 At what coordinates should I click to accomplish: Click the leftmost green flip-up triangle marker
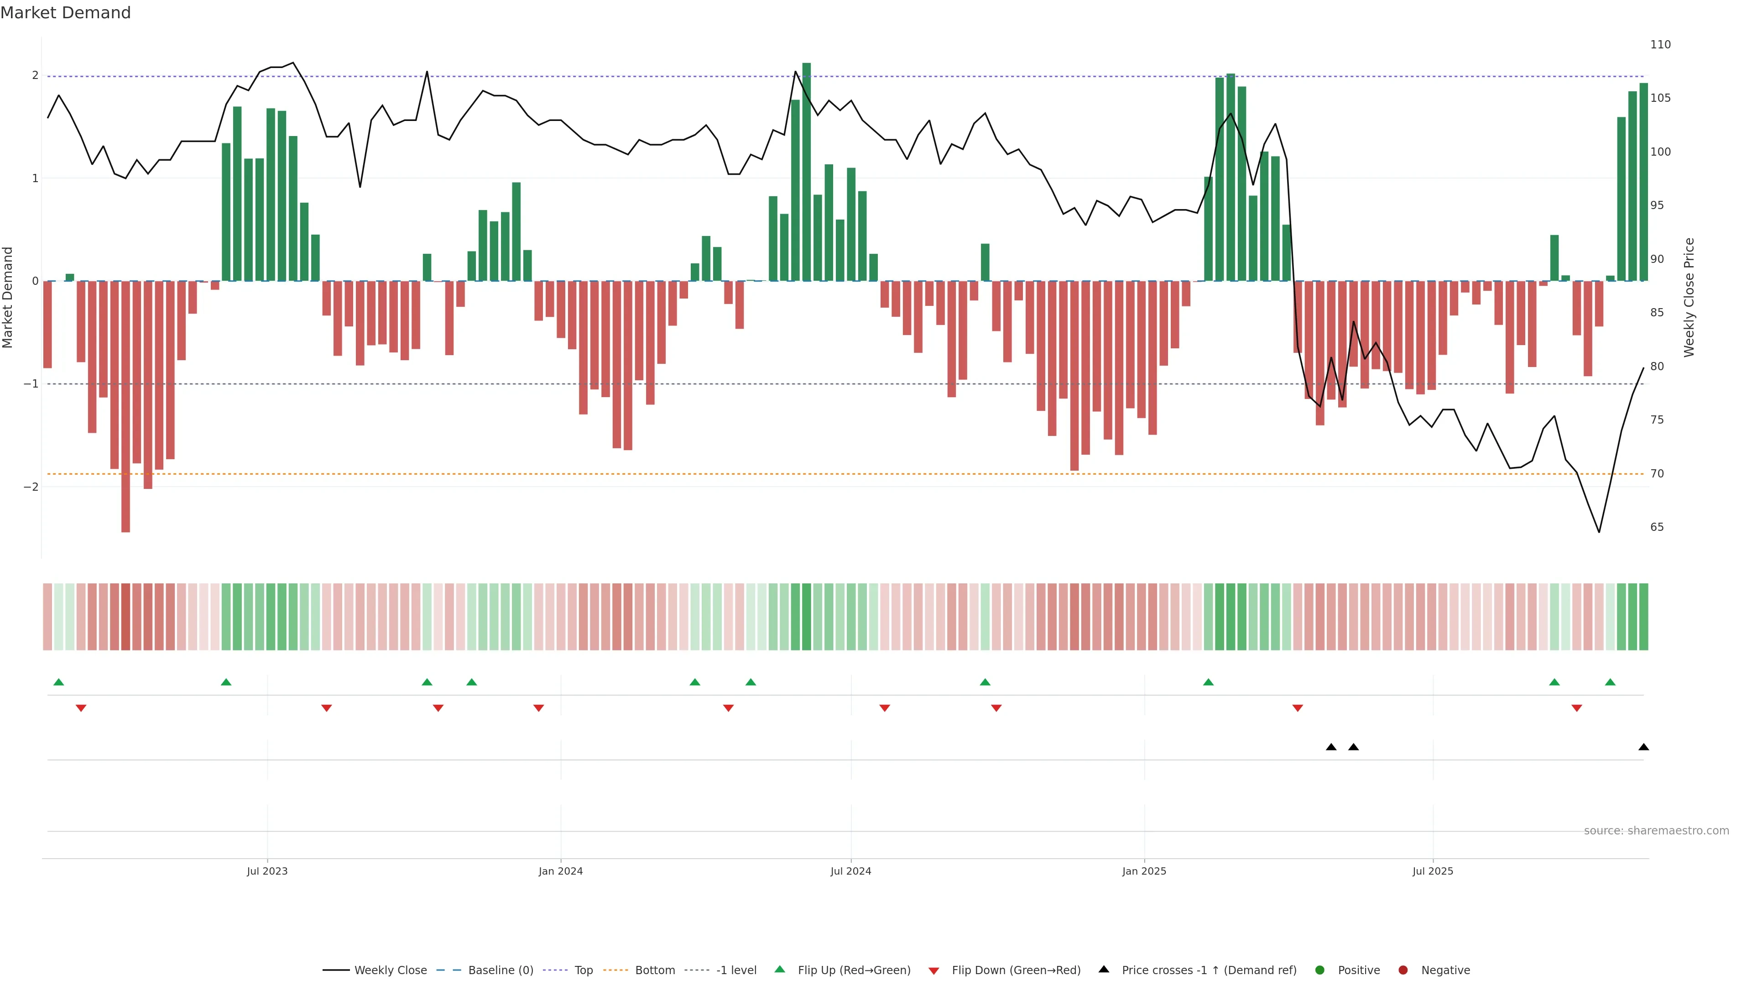click(x=58, y=682)
